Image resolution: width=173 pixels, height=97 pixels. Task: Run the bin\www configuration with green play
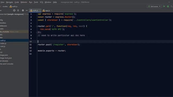164,6
